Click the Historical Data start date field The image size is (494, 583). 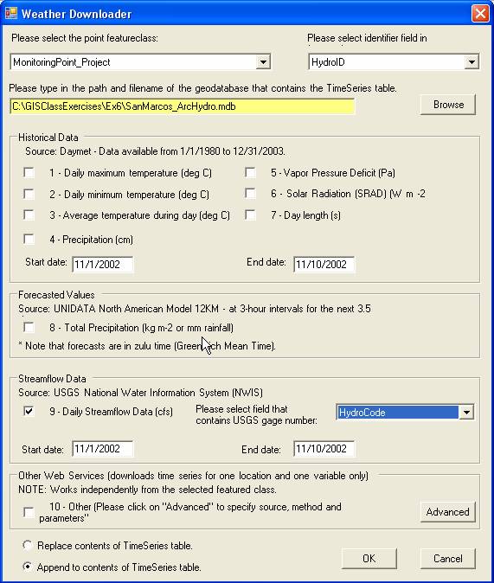tap(103, 265)
